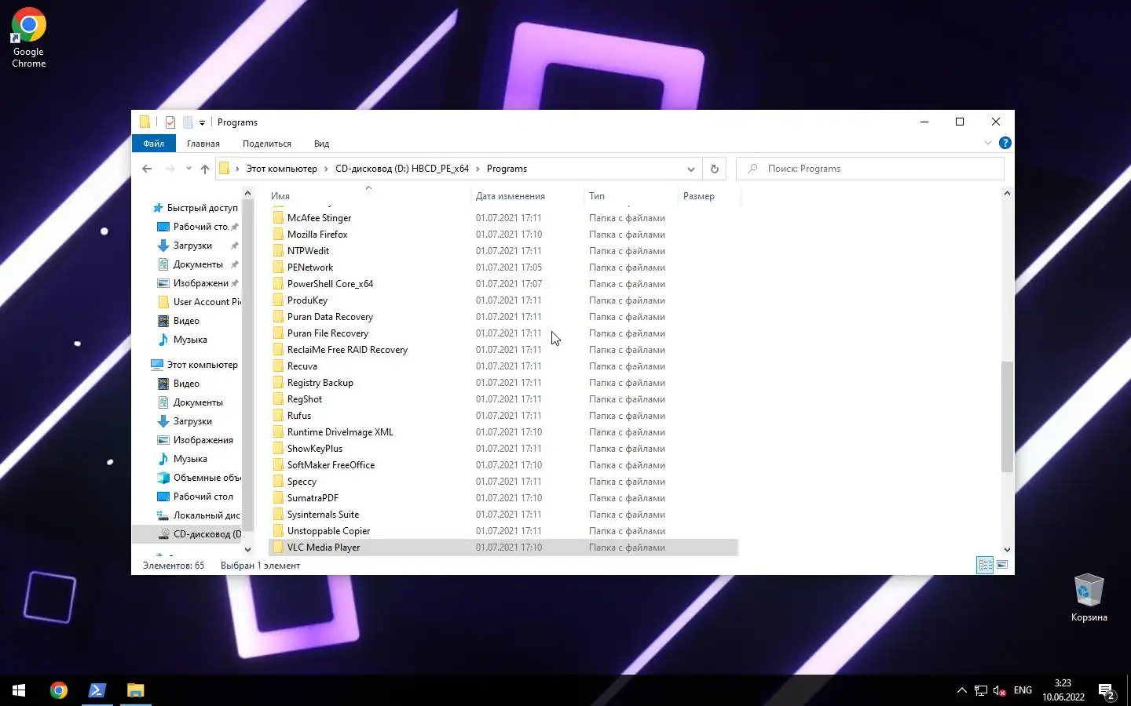Switch to Details view icon in status bar
The image size is (1131, 706).
985,565
